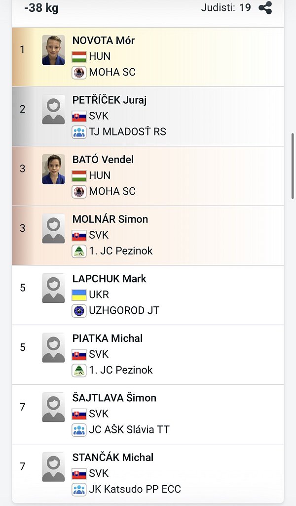
Task: Click the MOHA SC club logo under NOVOTA Mór
Action: coord(79,72)
